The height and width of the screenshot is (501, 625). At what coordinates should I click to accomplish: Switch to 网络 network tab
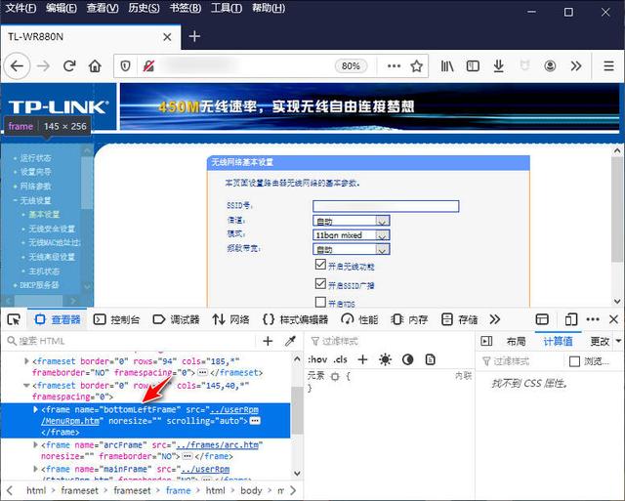(230, 319)
